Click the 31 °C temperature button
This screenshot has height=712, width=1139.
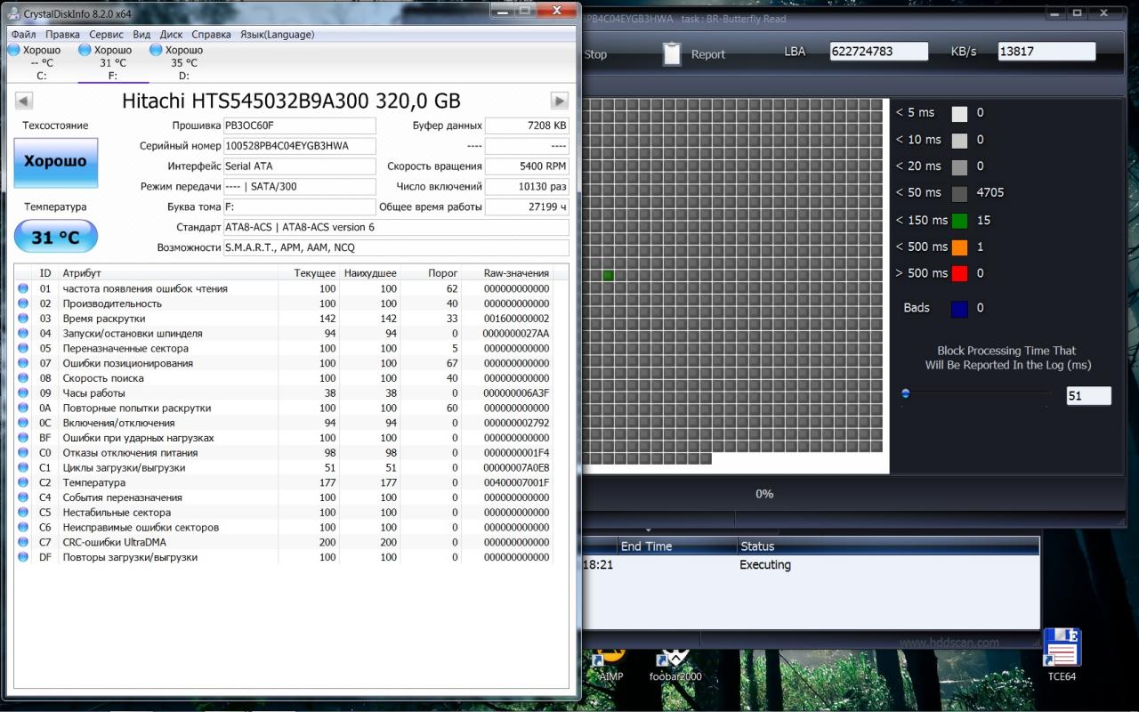(x=55, y=237)
